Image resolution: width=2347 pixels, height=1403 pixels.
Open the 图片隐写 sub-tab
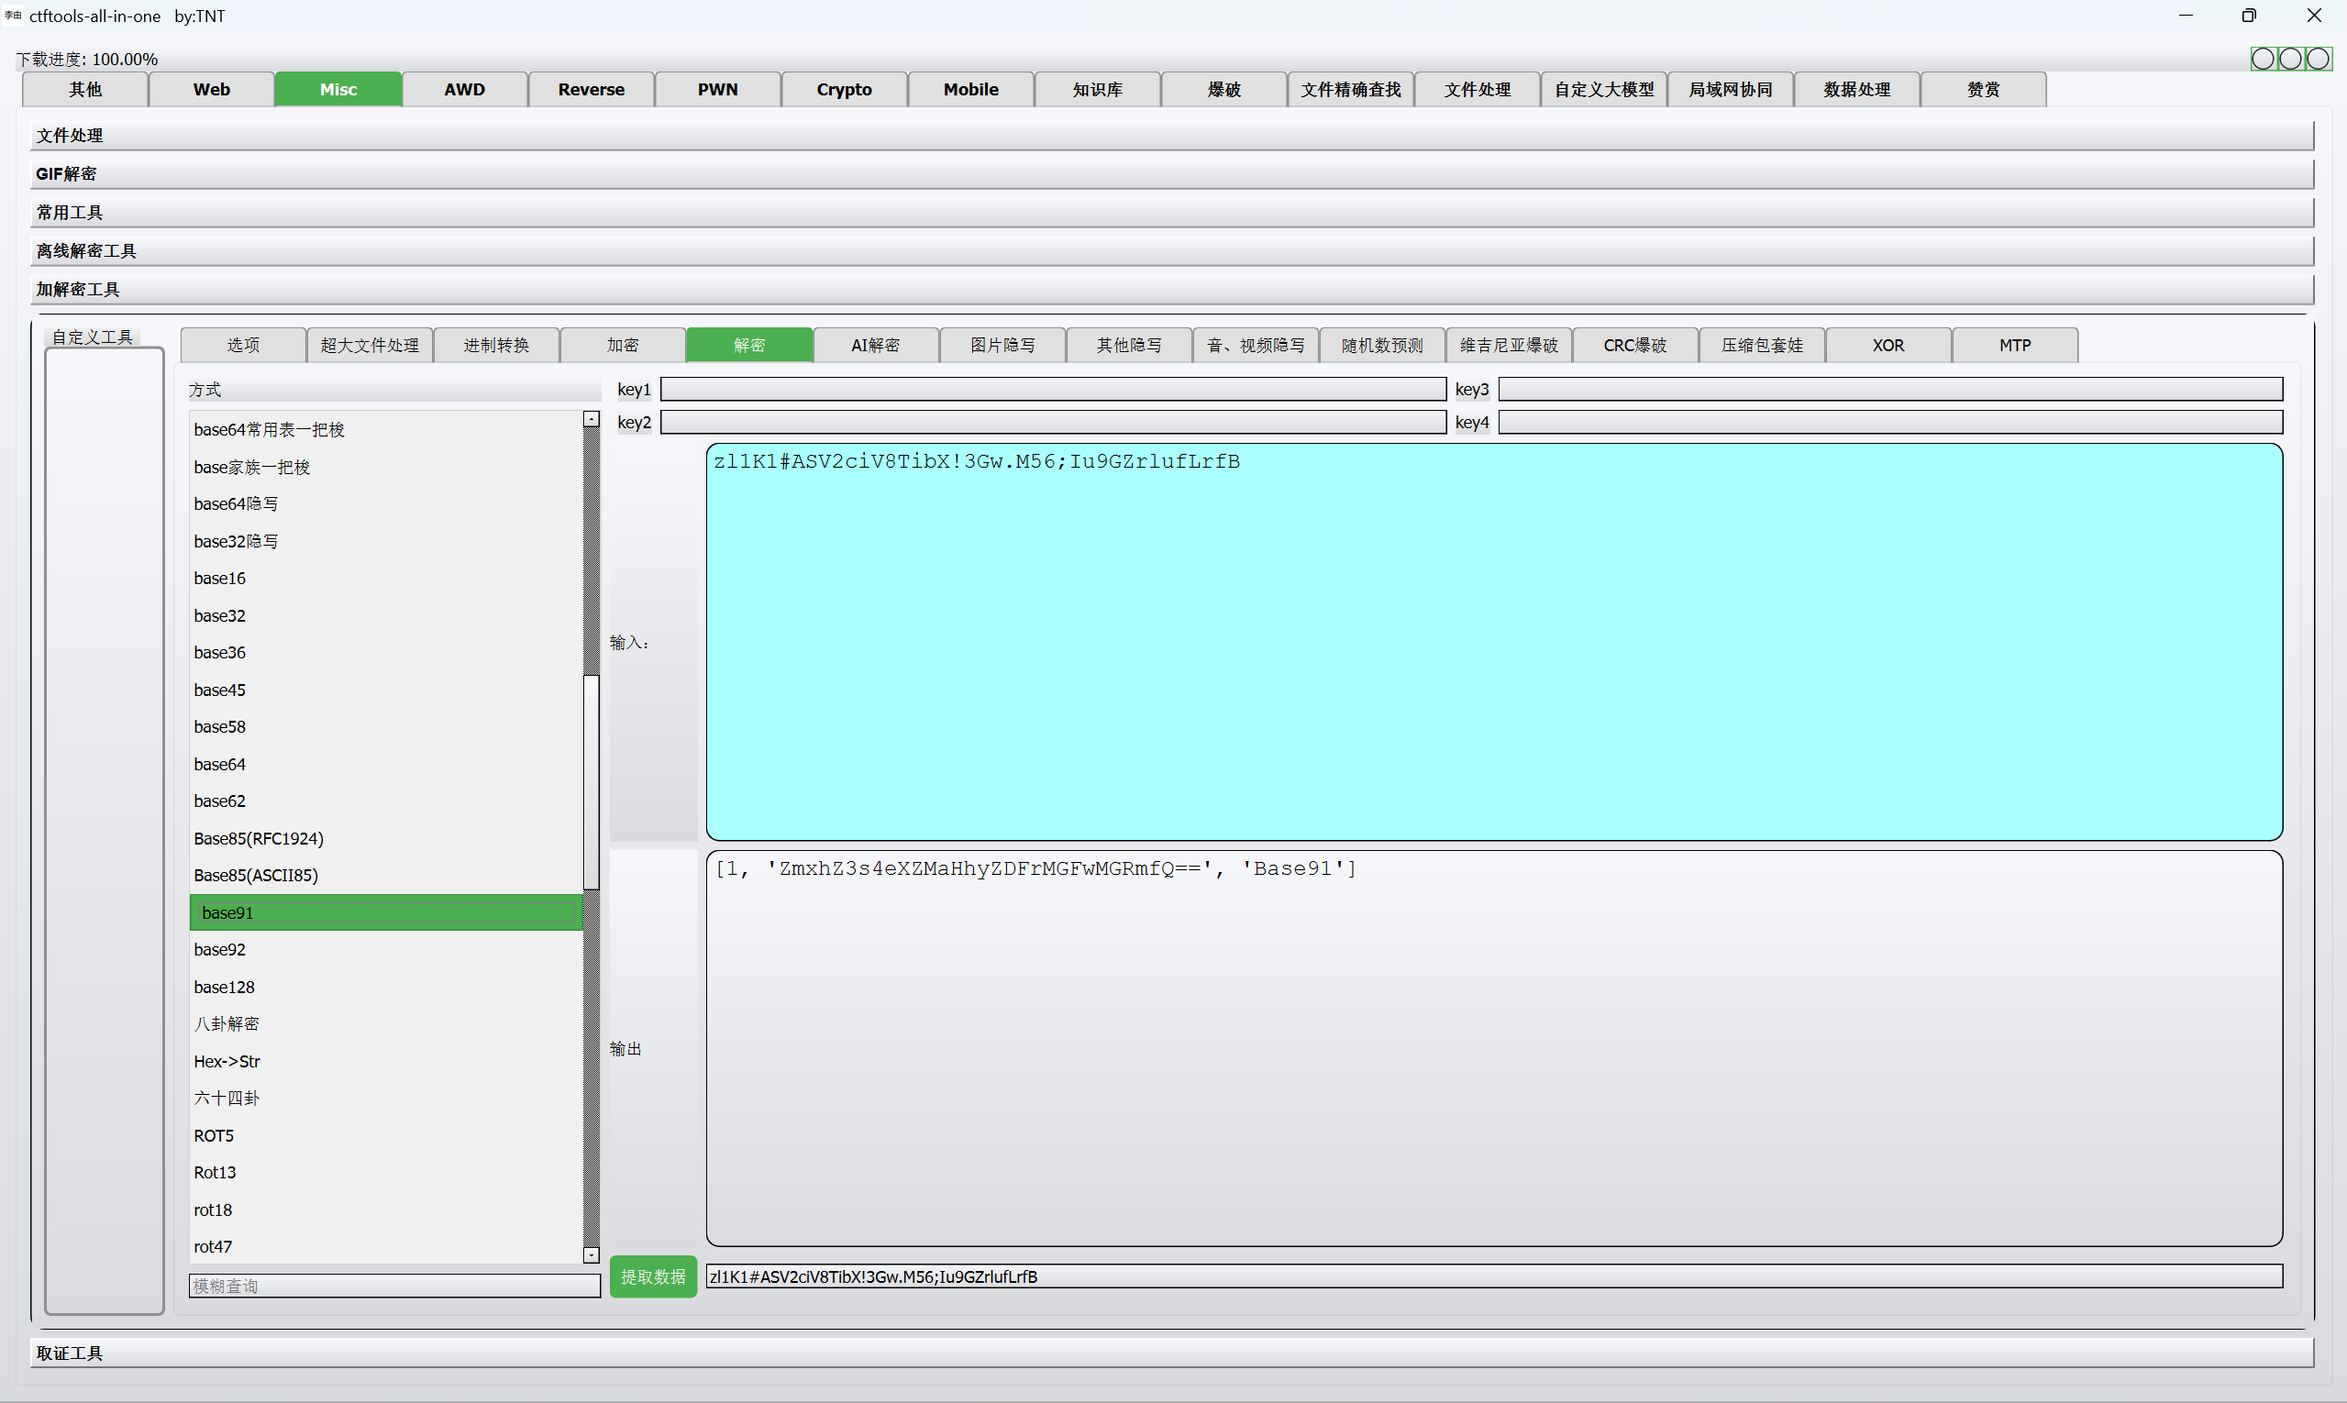click(x=1002, y=345)
